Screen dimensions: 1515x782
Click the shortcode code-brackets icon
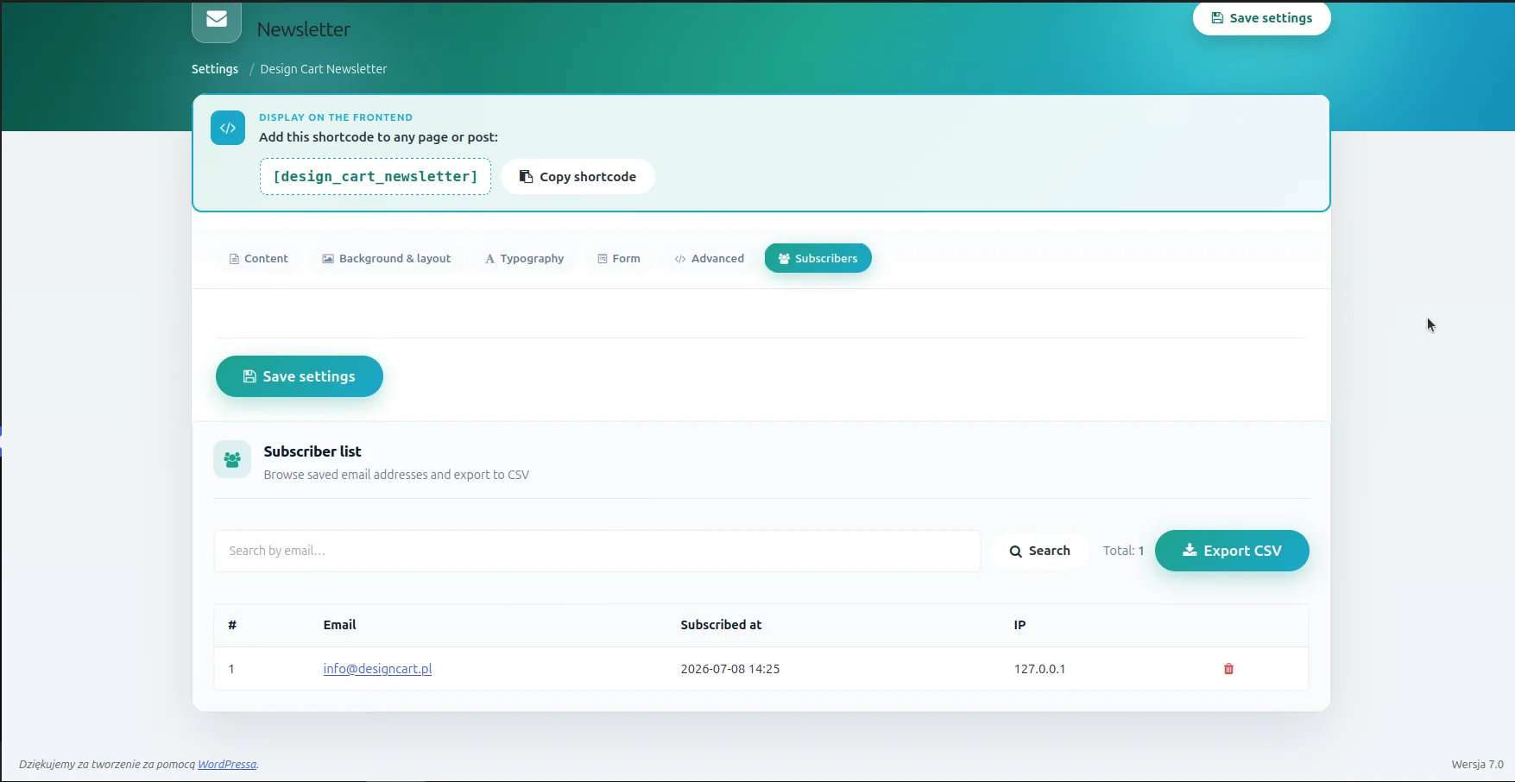[228, 128]
